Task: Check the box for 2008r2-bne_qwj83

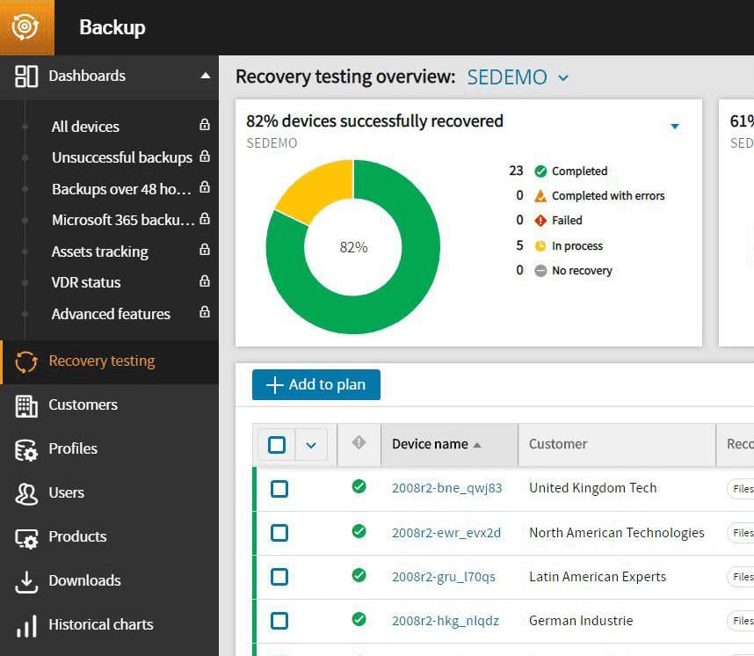Action: click(279, 489)
